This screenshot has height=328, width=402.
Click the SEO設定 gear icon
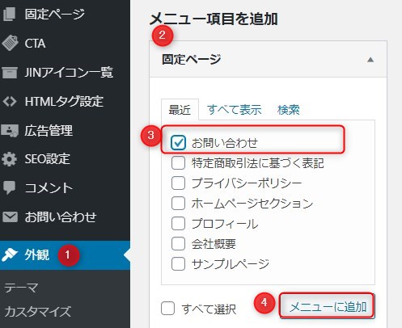(10, 159)
